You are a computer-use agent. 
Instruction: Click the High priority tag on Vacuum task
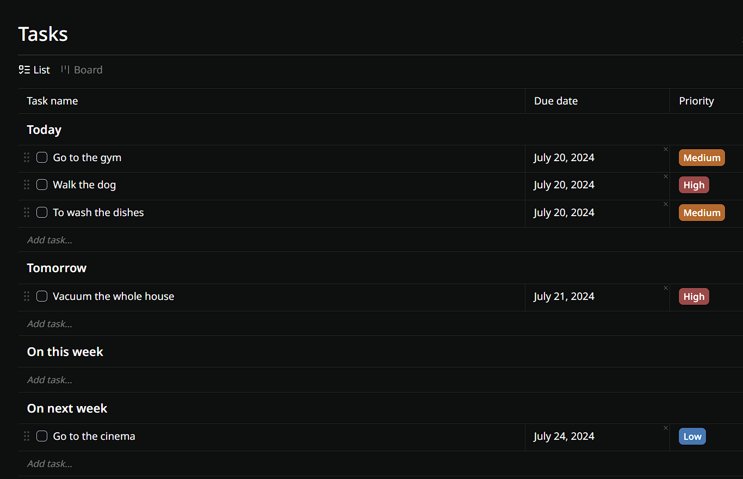(694, 297)
